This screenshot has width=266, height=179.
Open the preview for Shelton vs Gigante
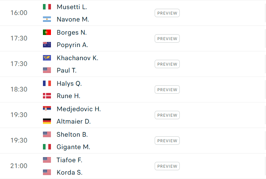[167, 141]
